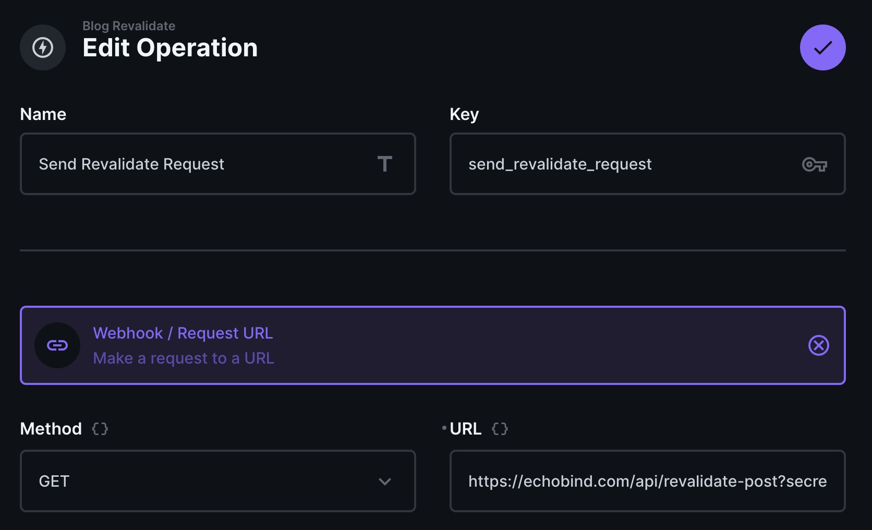Save operation with the purple checkmark
872x530 pixels.
[x=822, y=47]
